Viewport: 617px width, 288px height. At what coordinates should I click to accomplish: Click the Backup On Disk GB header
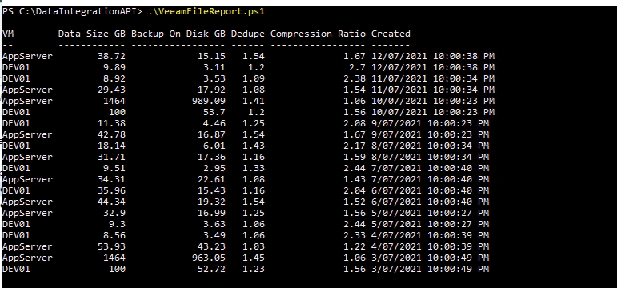[x=178, y=34]
